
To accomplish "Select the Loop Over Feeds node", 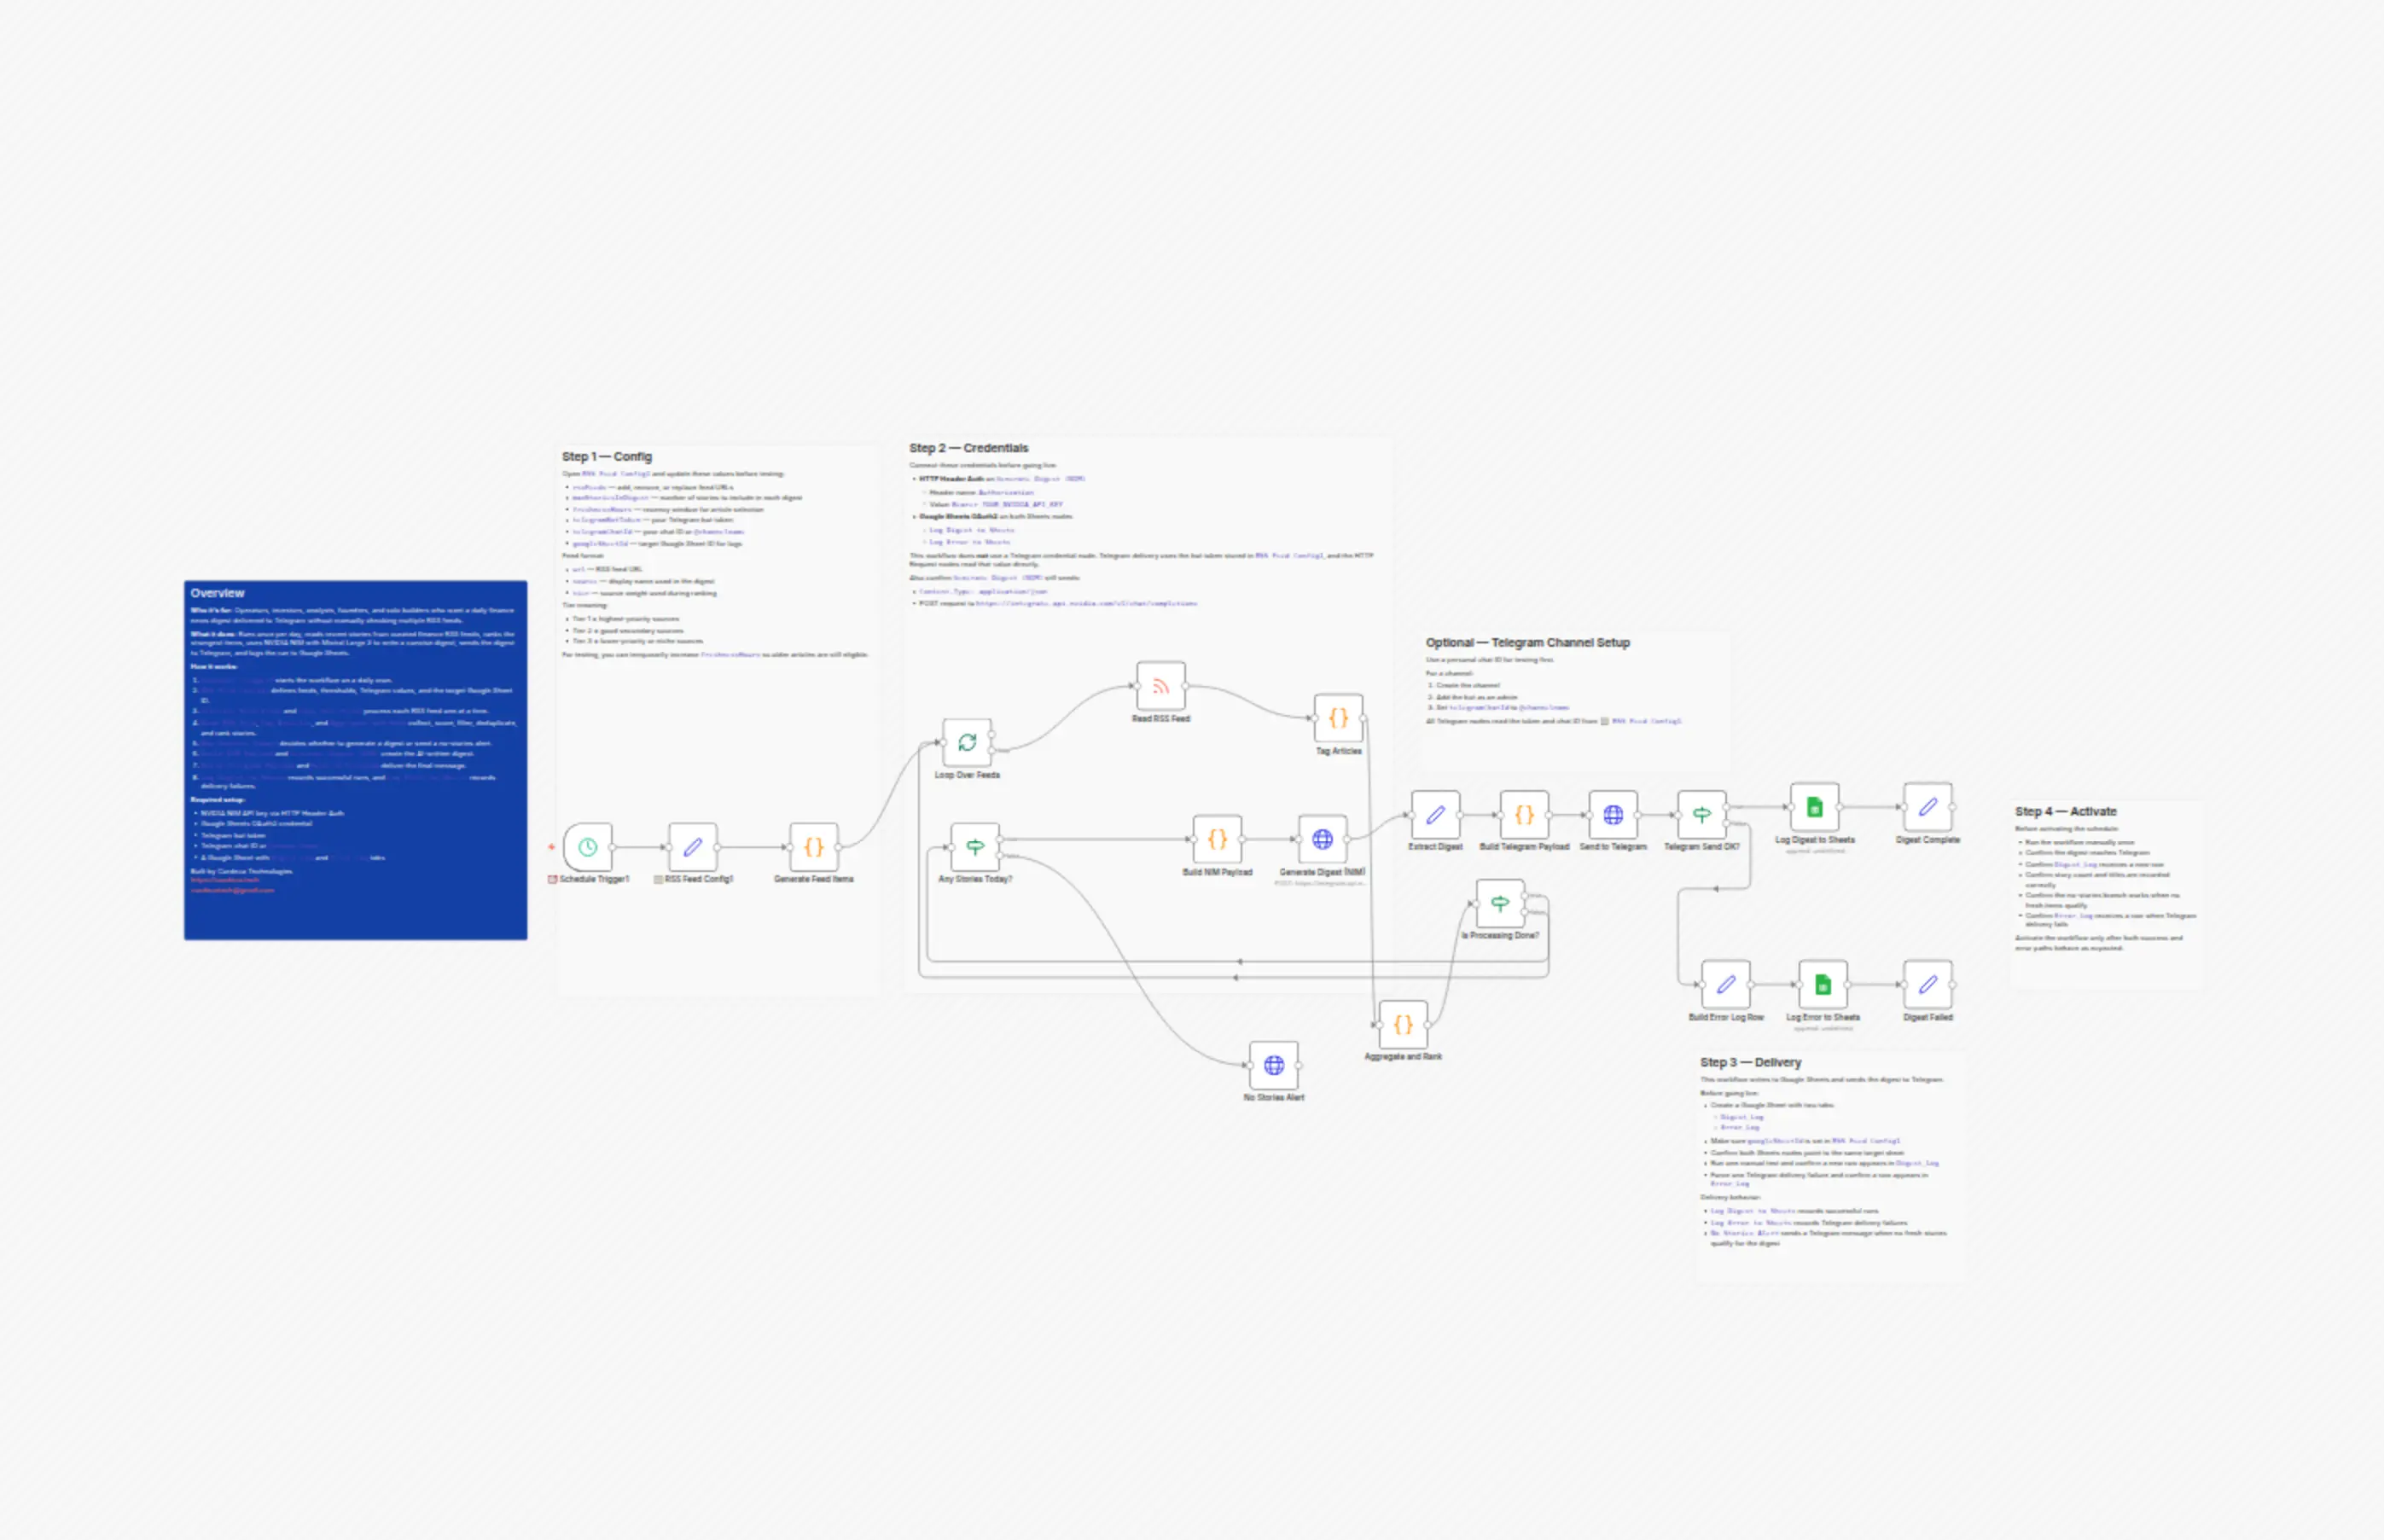I will coord(967,743).
